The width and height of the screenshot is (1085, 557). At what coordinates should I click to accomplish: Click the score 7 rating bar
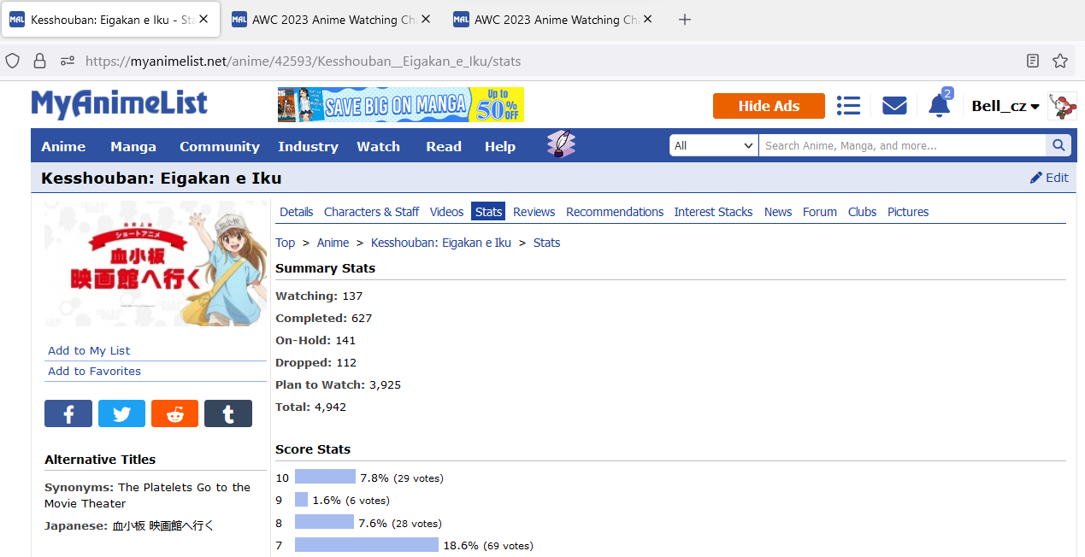[366, 545]
